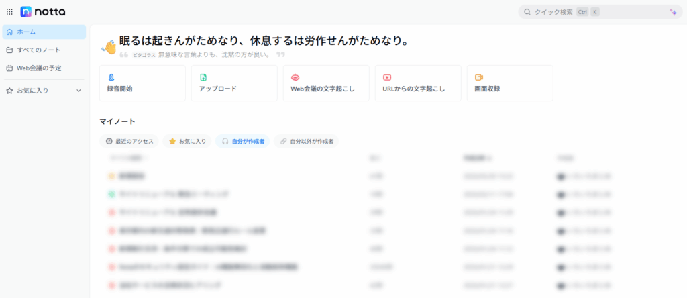Click the camera icon on 画面収録
Image resolution: width=687 pixels, height=298 pixels.
[x=479, y=77]
